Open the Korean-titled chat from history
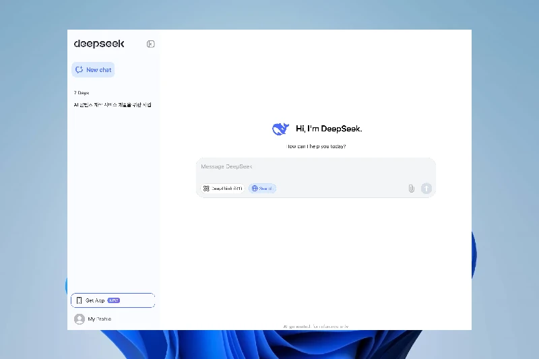 tap(113, 105)
